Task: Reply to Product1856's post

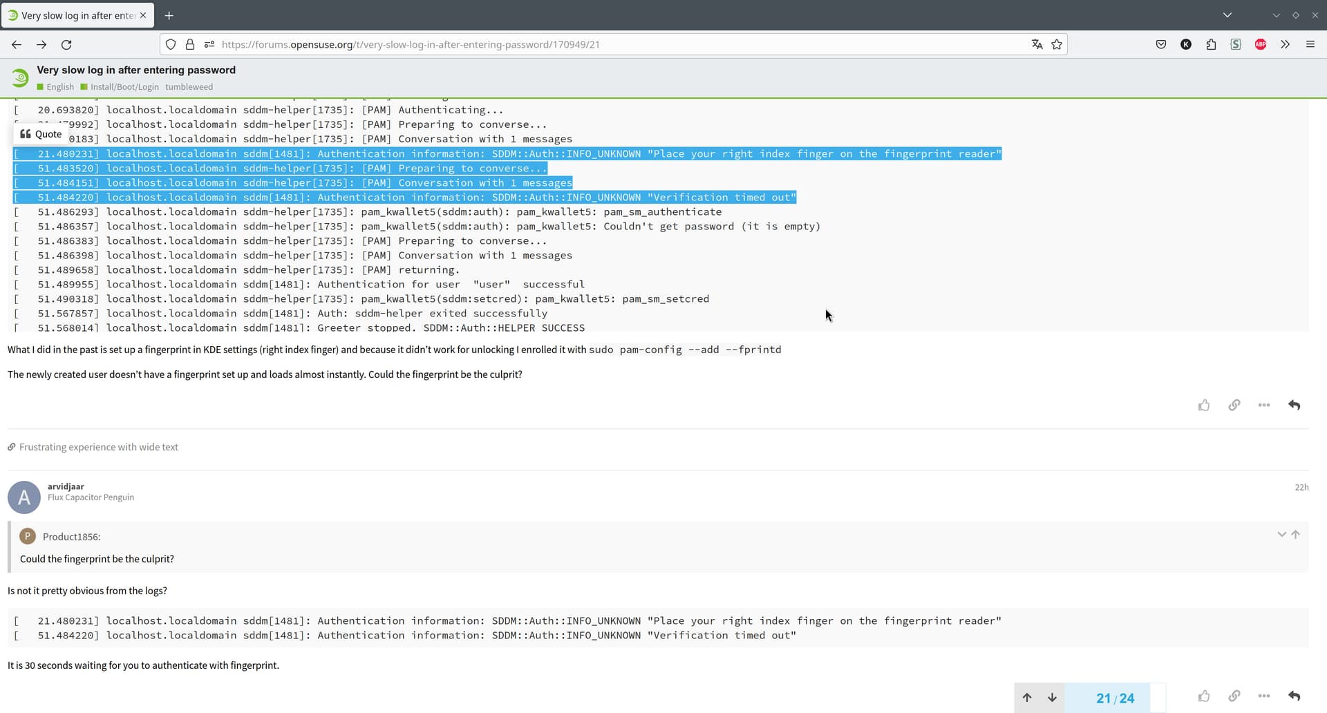Action: coord(1295,405)
